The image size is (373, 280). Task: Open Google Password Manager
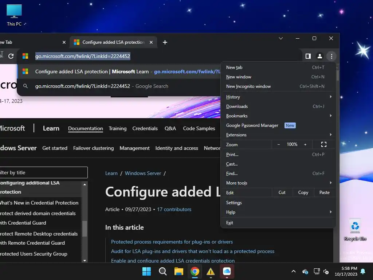(278, 125)
